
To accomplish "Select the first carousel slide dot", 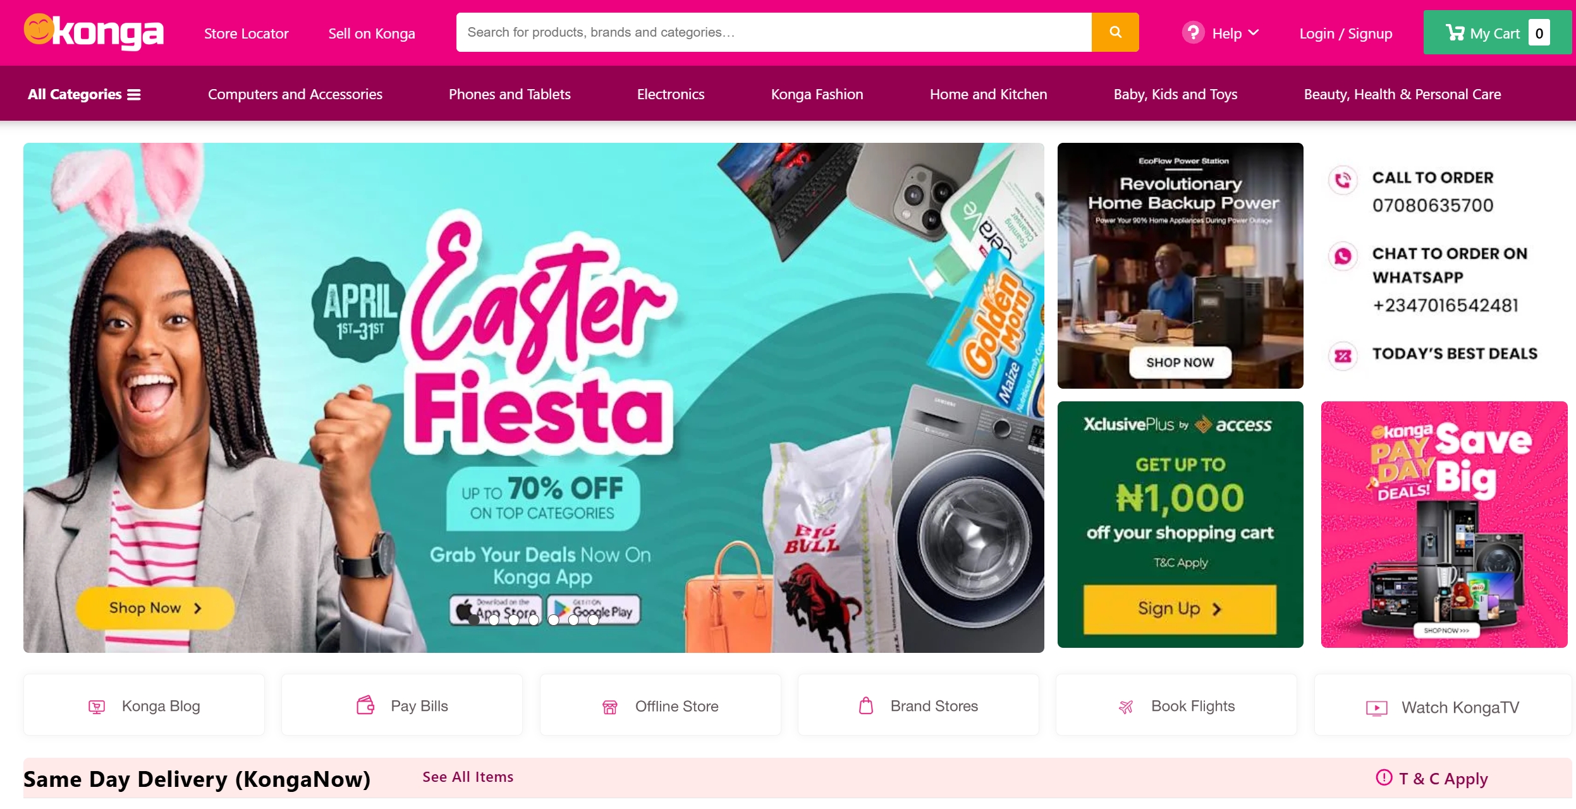I will click(x=474, y=620).
